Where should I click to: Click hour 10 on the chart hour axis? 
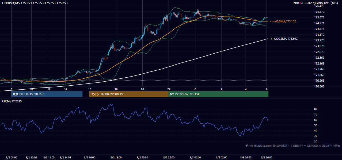32,89
